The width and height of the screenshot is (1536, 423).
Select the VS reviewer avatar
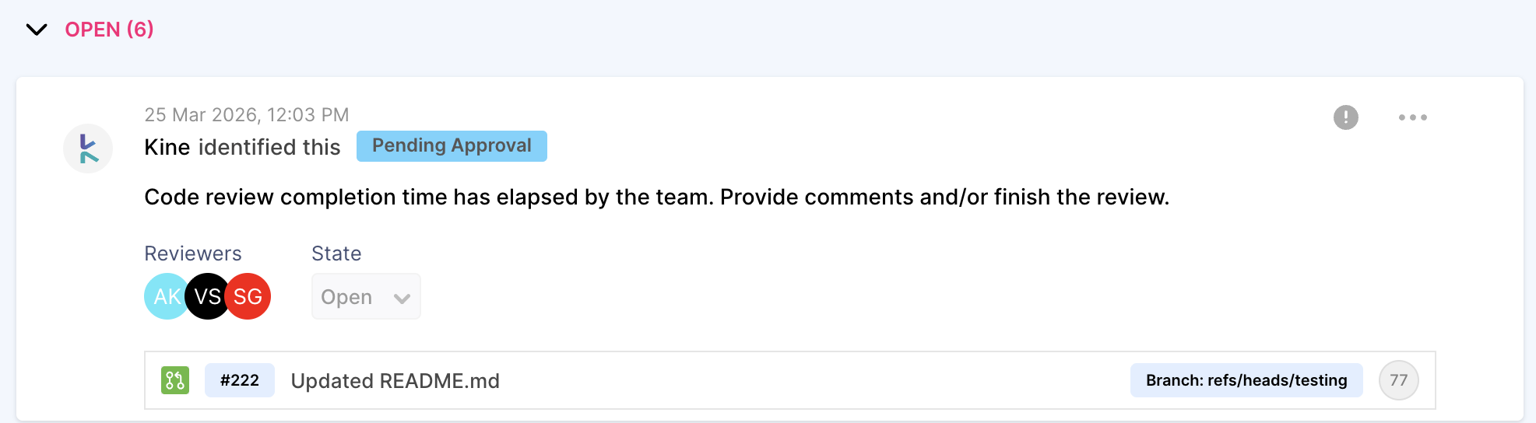coord(207,296)
